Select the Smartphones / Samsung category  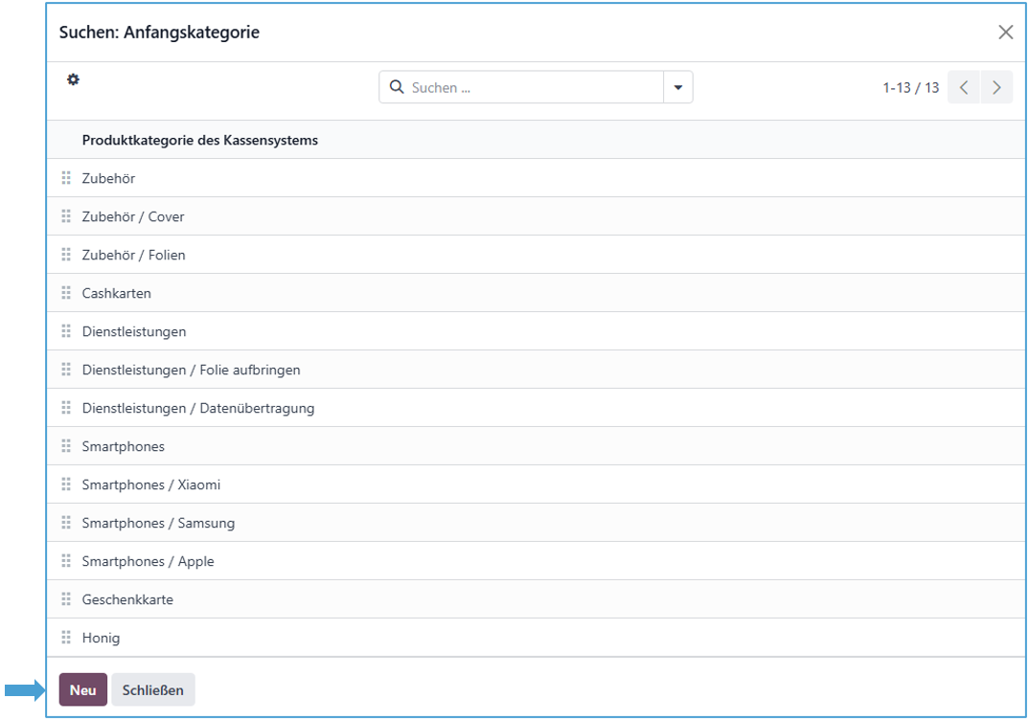pyautogui.click(x=158, y=523)
